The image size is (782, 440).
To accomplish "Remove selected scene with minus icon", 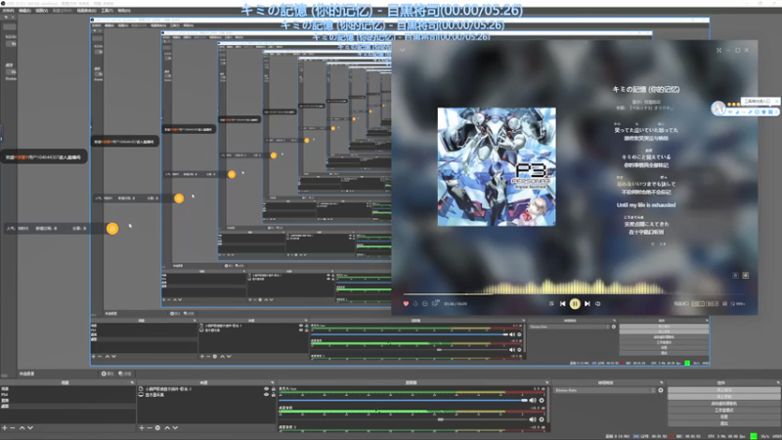I will (13, 428).
